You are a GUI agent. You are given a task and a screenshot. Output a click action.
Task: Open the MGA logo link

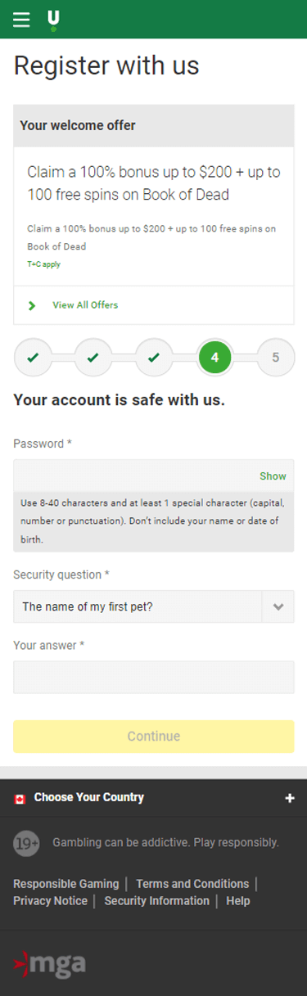tap(50, 963)
